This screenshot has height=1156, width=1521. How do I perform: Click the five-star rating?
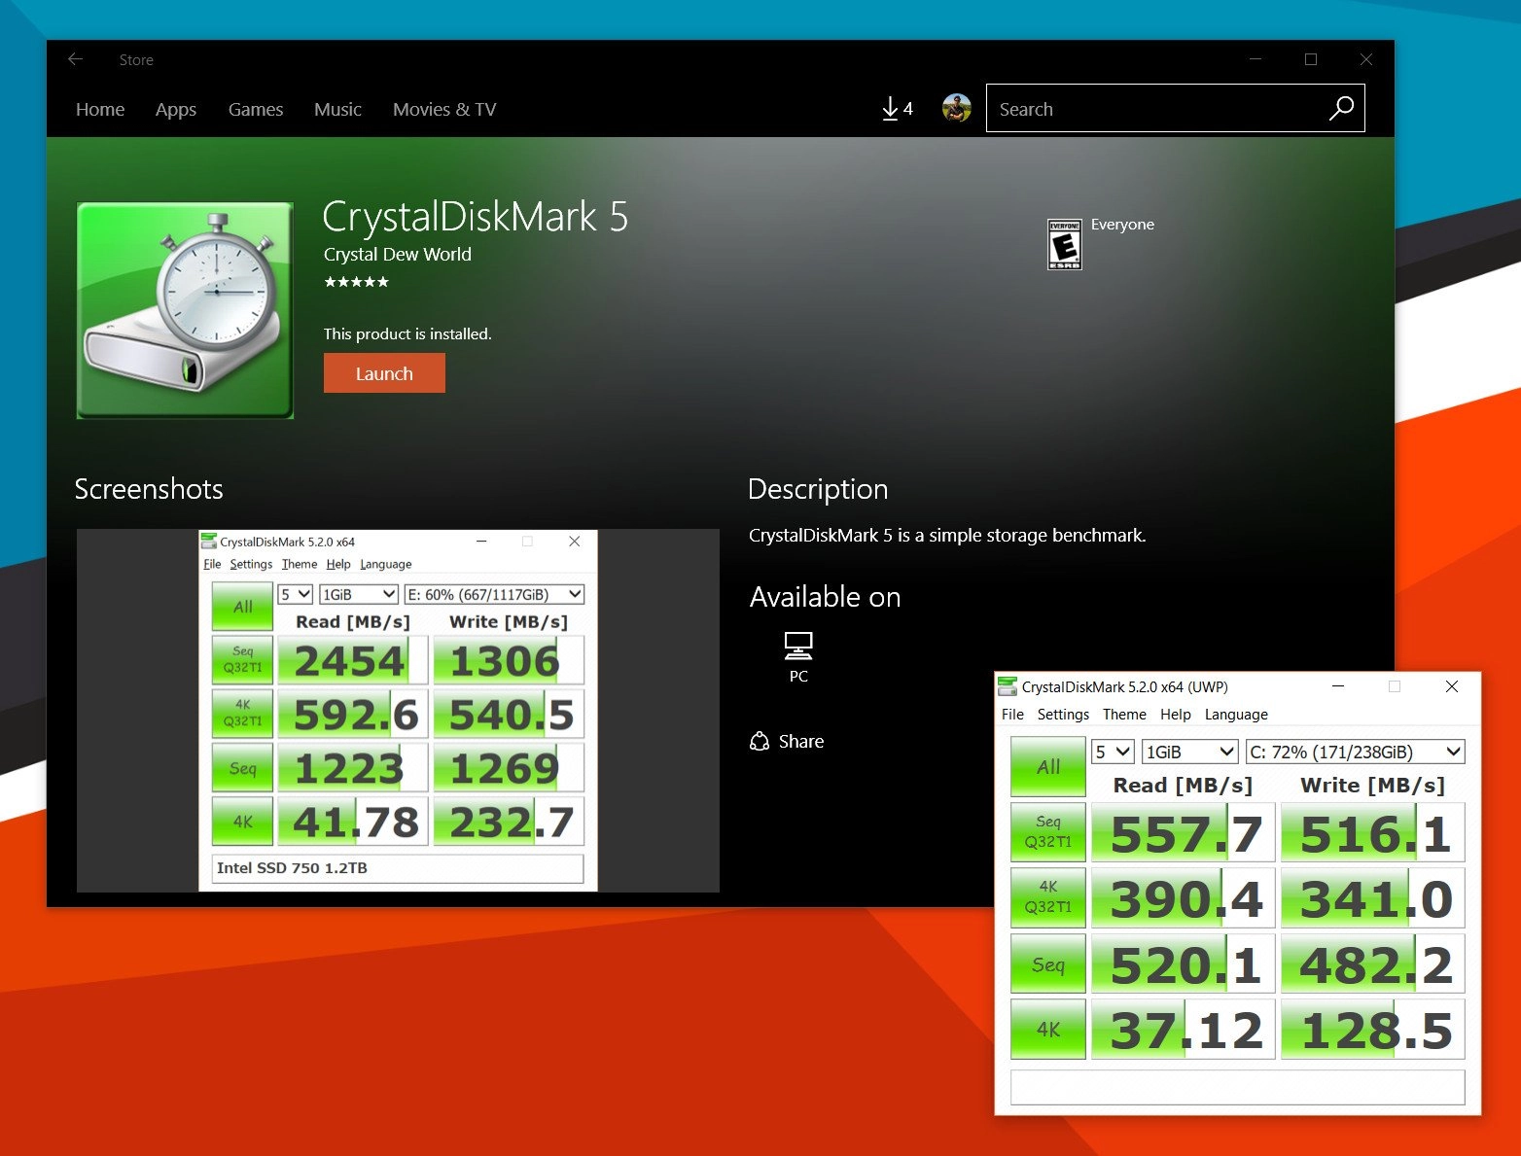[356, 282]
